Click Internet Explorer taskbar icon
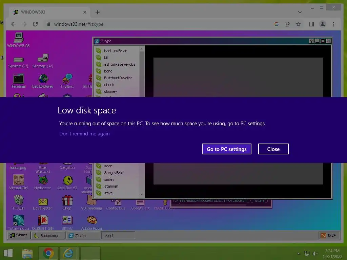 coord(68,253)
